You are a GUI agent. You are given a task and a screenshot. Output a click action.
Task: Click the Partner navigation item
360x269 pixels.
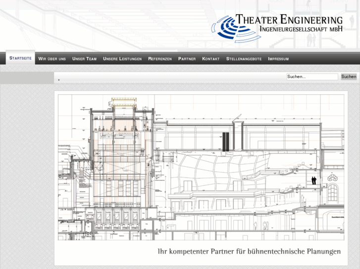[187, 59]
